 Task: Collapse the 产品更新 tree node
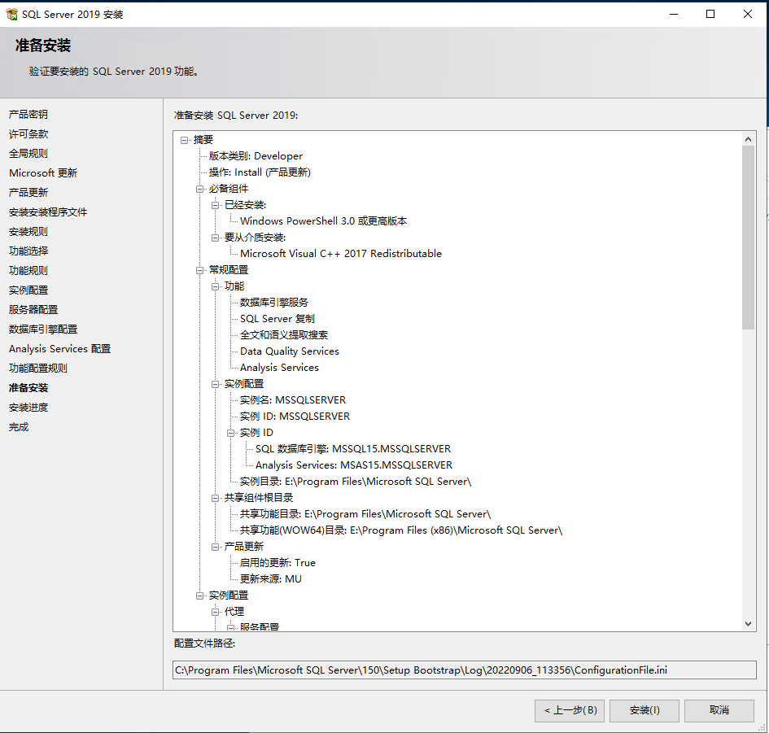click(x=216, y=547)
